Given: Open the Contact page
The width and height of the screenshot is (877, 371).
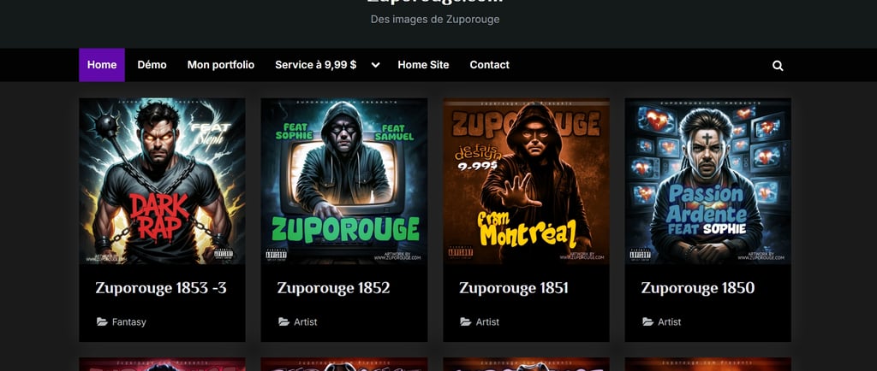Looking at the screenshot, I should (489, 65).
